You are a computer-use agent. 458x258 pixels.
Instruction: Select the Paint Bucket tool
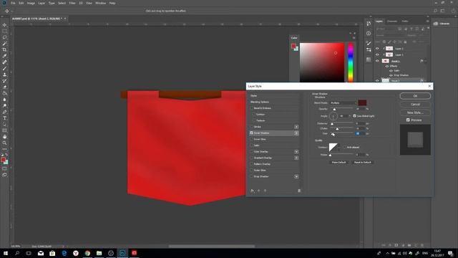[x=4, y=93]
